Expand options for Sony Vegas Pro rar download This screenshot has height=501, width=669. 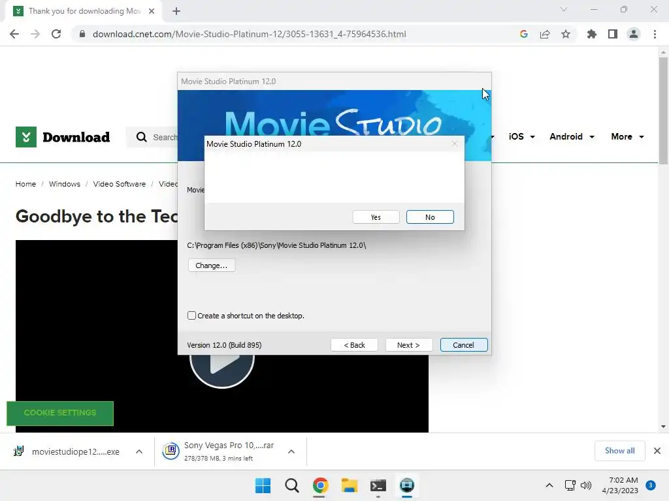[x=291, y=451]
